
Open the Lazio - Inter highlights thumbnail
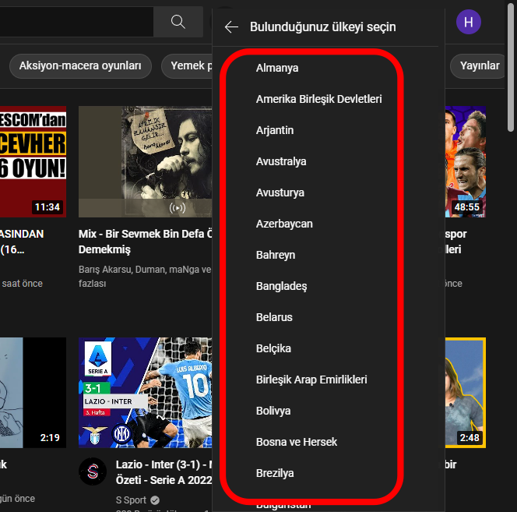tap(145, 391)
